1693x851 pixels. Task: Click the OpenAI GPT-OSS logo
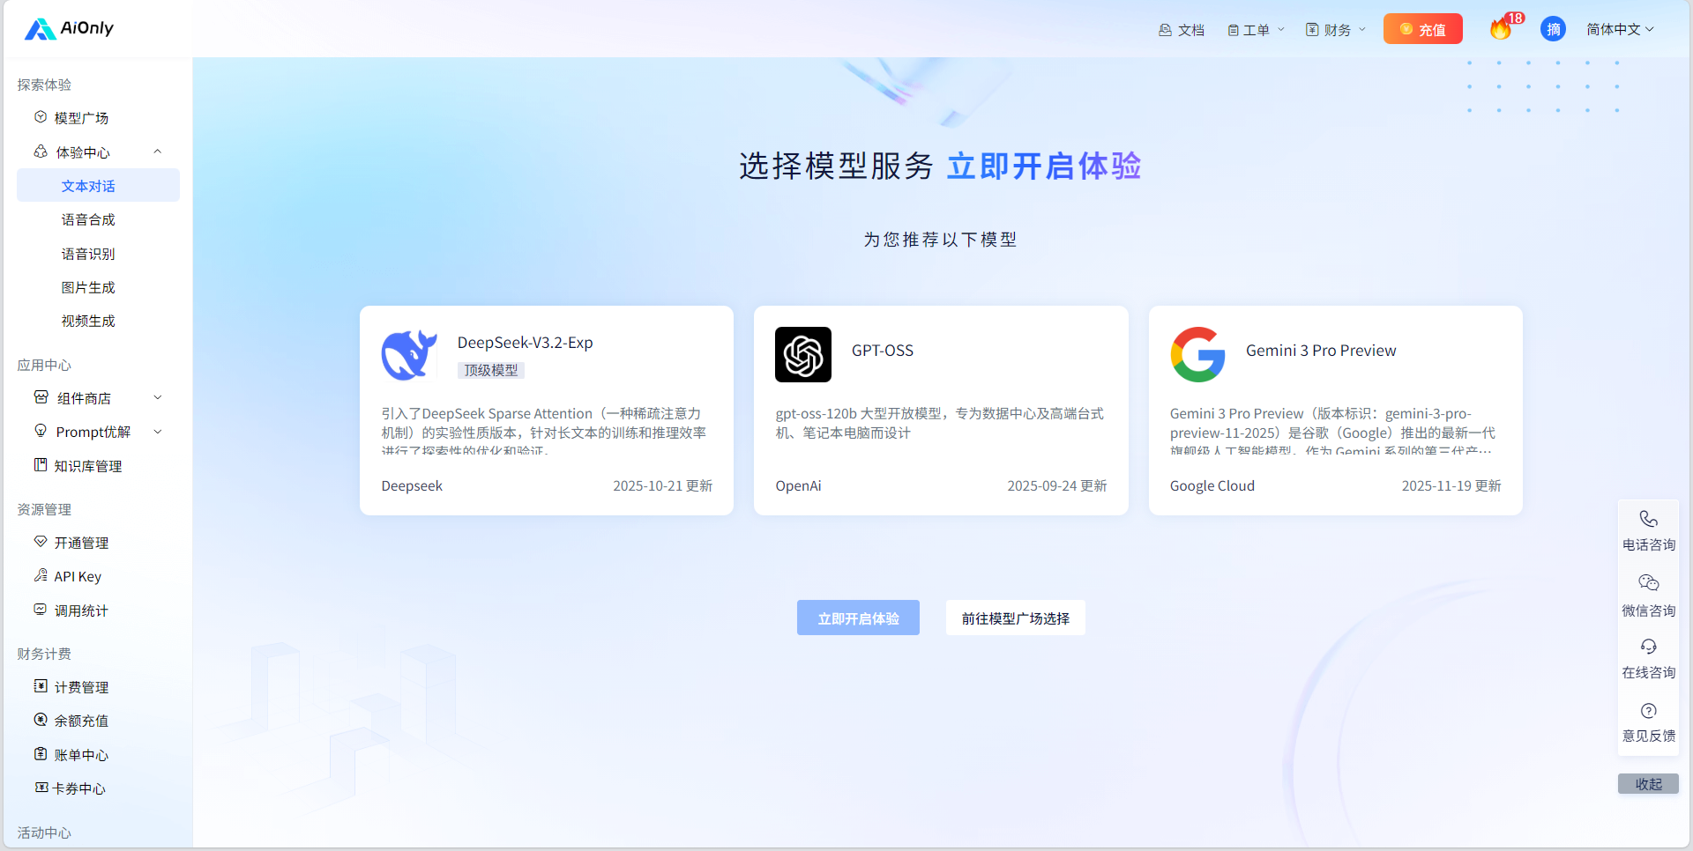(x=802, y=355)
